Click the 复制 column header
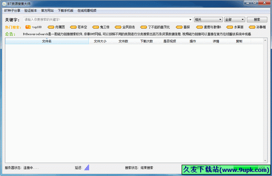The height and width of the screenshot is (176, 272). [x=239, y=41]
